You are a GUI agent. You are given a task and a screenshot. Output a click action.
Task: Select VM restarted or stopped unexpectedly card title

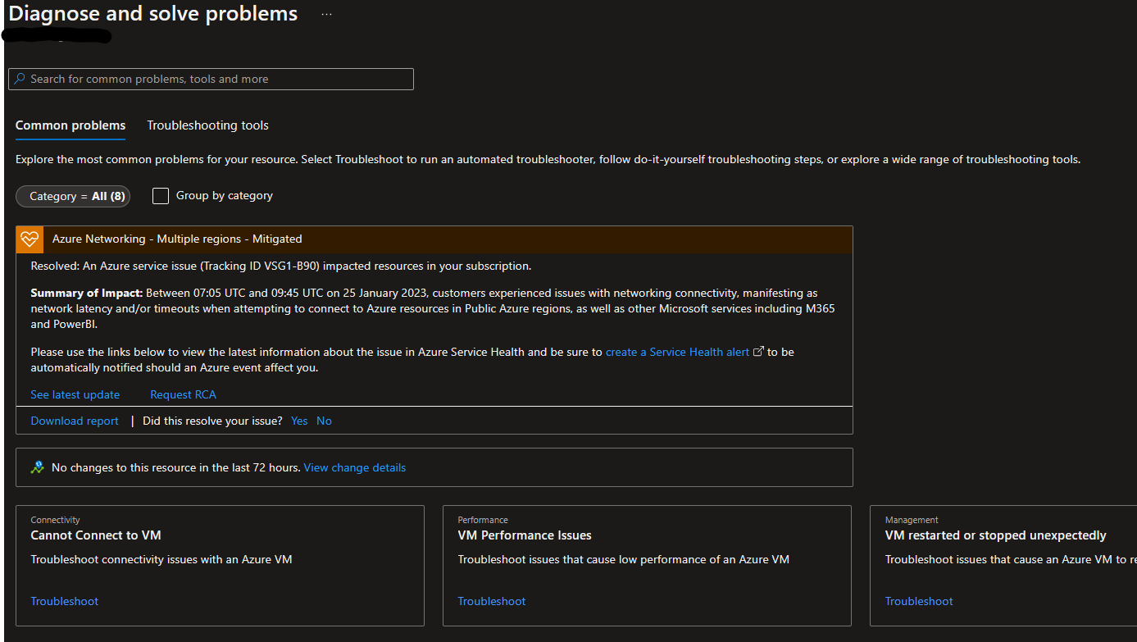(x=996, y=535)
